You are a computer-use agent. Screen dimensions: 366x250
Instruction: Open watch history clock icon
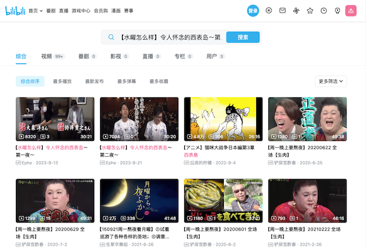[323, 10]
